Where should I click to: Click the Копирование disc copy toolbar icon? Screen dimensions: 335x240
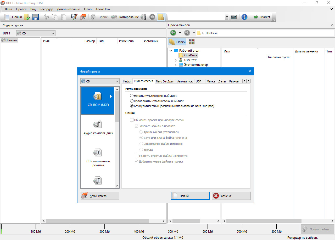point(114,17)
